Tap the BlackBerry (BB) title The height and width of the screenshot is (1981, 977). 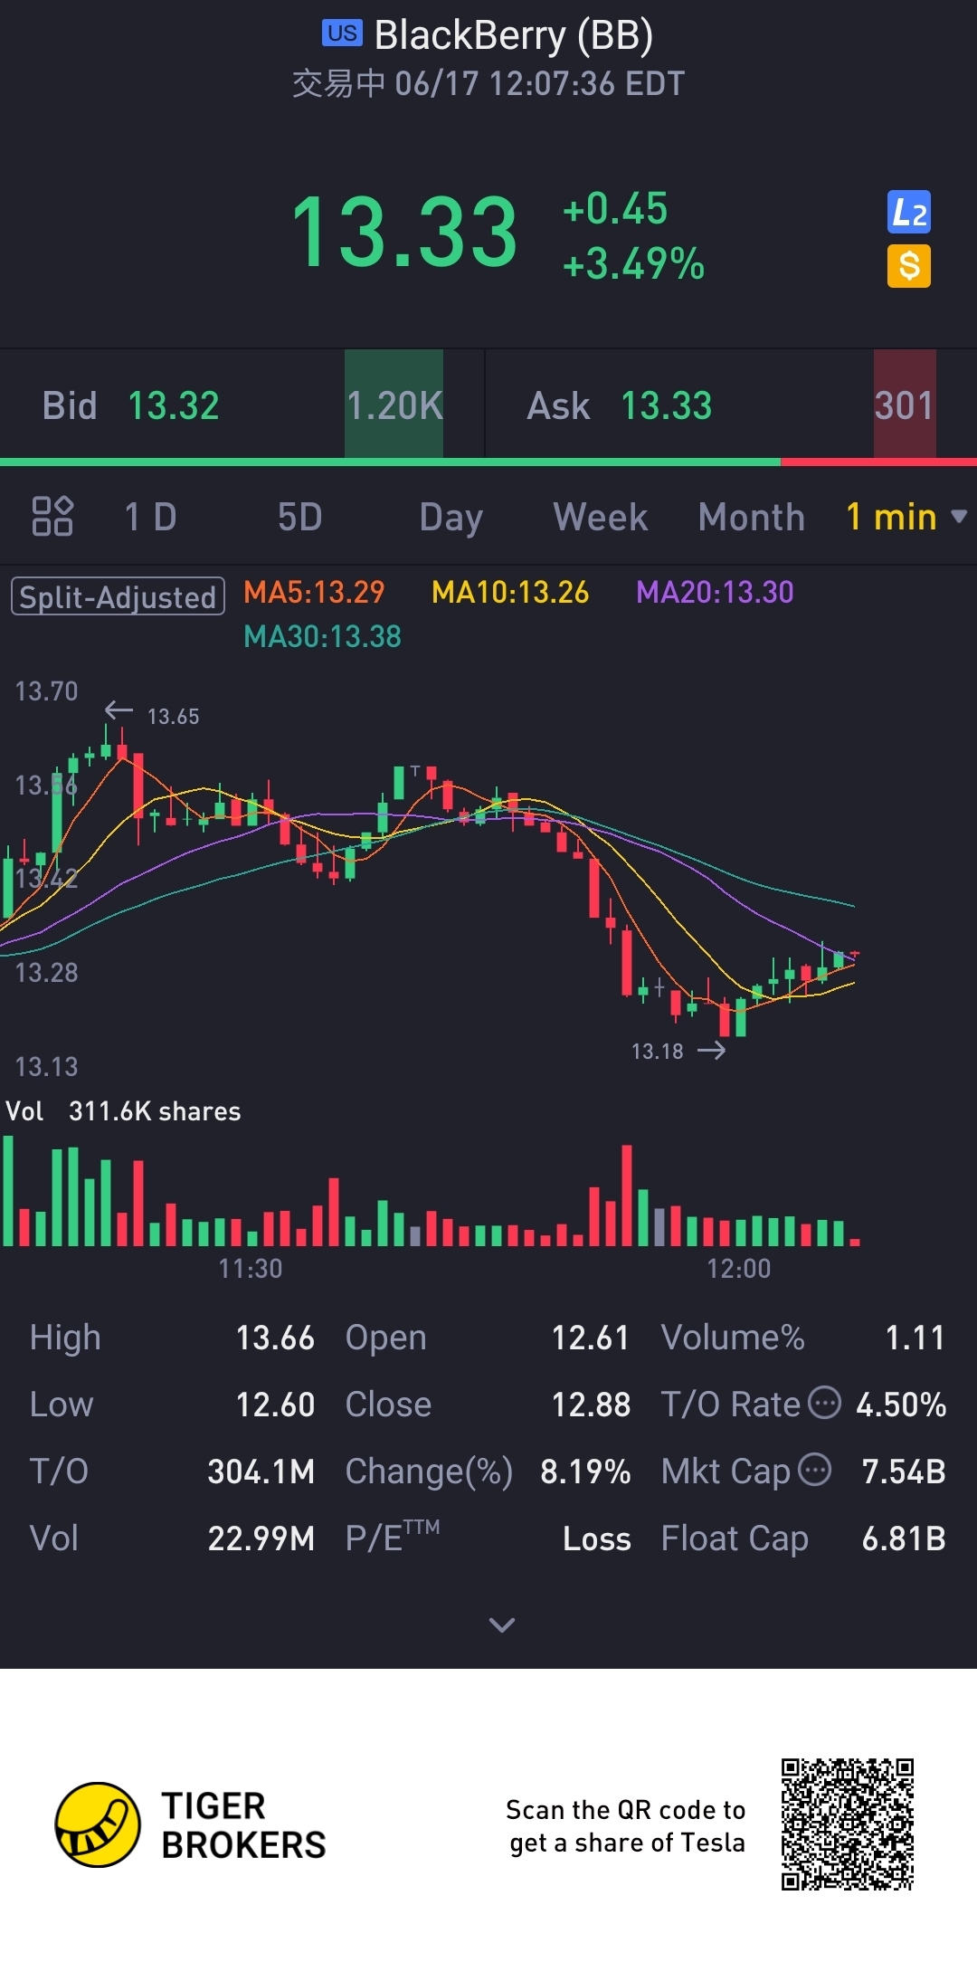(513, 35)
